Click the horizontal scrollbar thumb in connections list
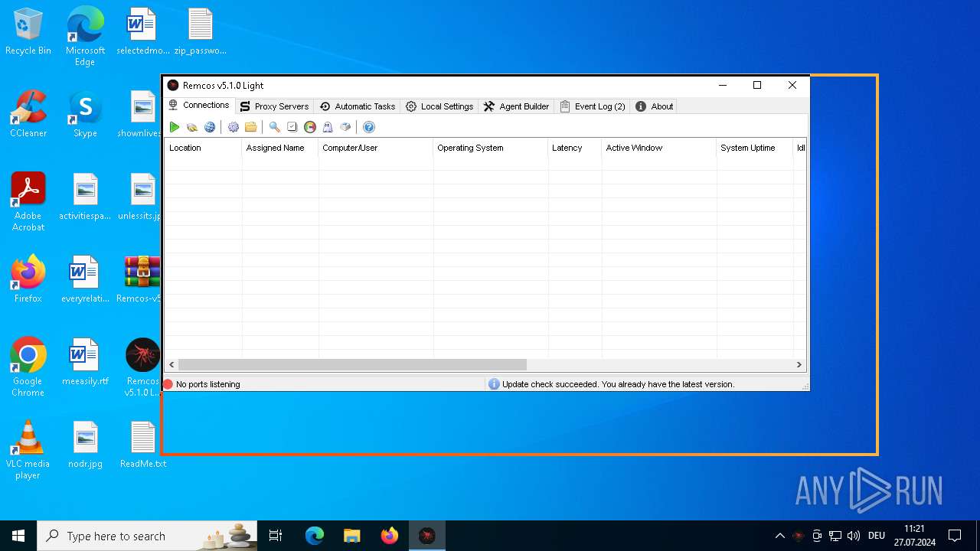980x551 pixels. point(352,365)
